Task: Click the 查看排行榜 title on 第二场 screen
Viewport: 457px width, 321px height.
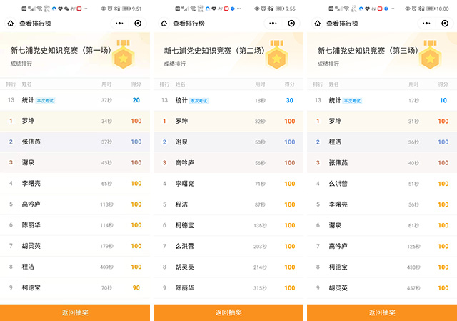Action: [191, 23]
